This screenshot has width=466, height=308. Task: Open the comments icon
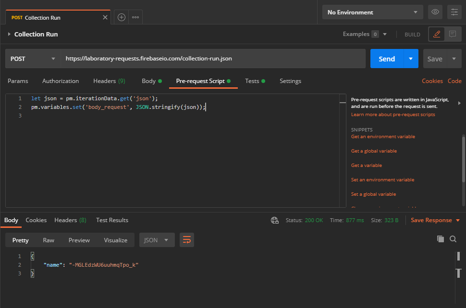click(453, 34)
